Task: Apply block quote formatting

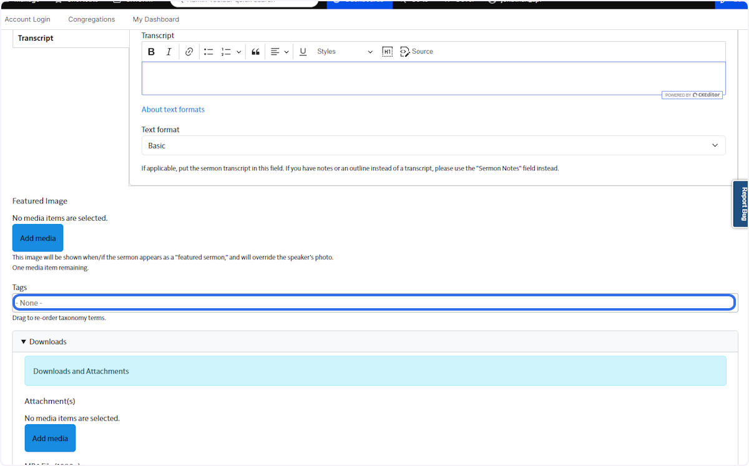Action: 255,52
